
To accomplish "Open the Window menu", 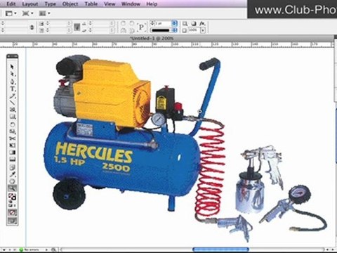I will (x=131, y=4).
